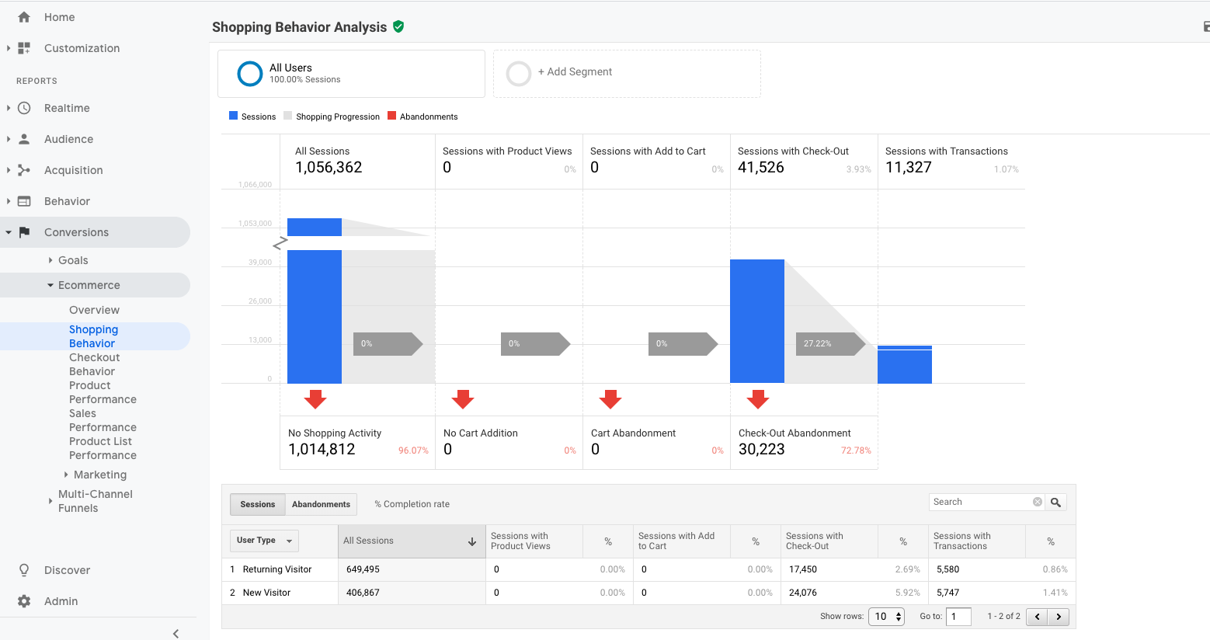This screenshot has width=1210, height=640.
Task: Collapse the sidebar with the left chevron
Action: click(176, 634)
